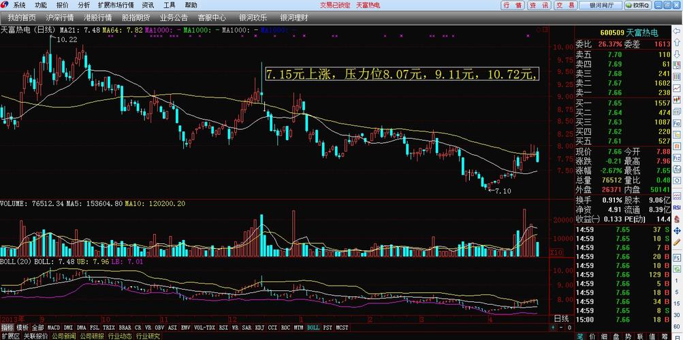
Task: Click the F5 icon in right sidebar
Action: click(x=677, y=258)
